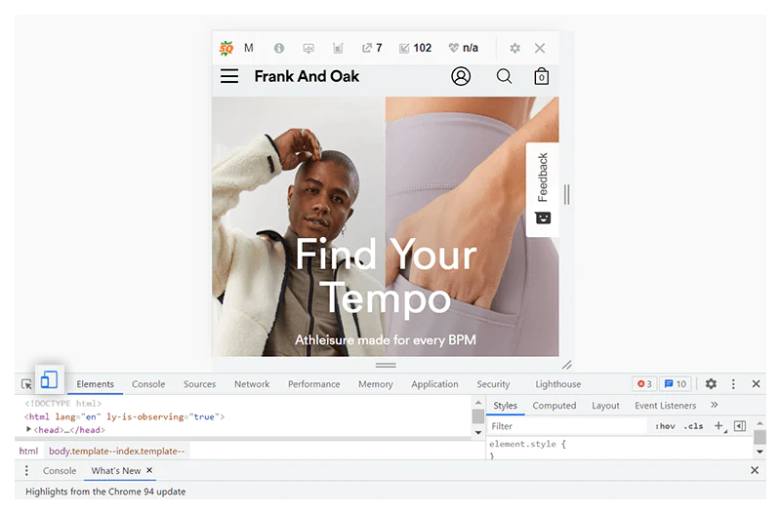Show more Styles pane tabs
Screen dimensions: 781x514
[x=715, y=406]
